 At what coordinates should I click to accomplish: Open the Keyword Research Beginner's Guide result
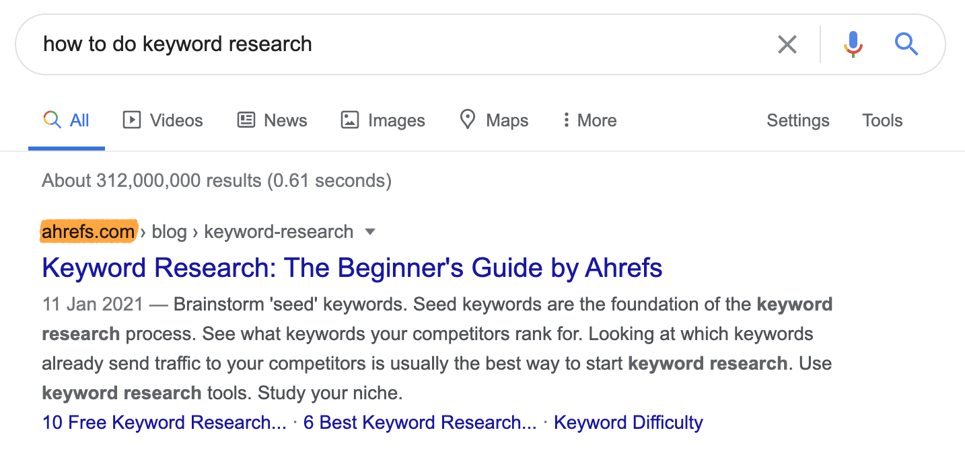352,268
